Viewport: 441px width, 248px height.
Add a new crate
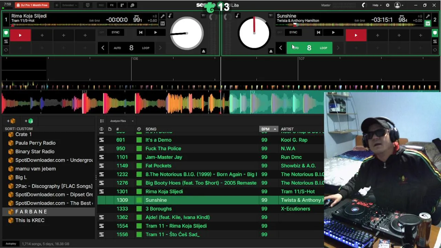pos(11,121)
